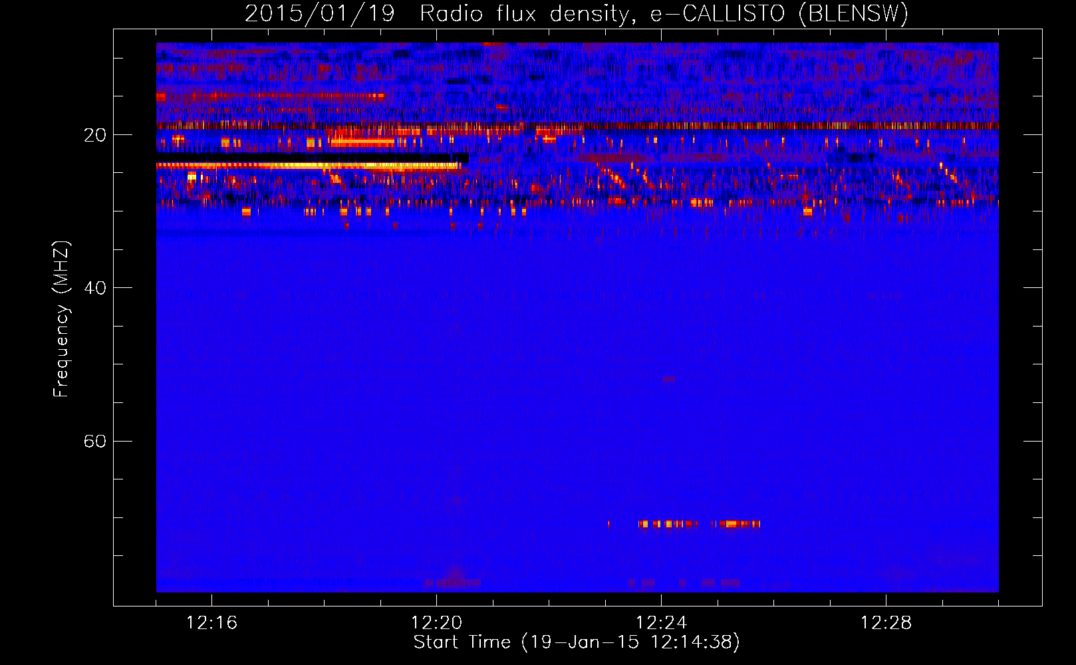
Task: Click the "Start Time (19-Jan-15 12:14:38)" axis label
Action: click(577, 642)
